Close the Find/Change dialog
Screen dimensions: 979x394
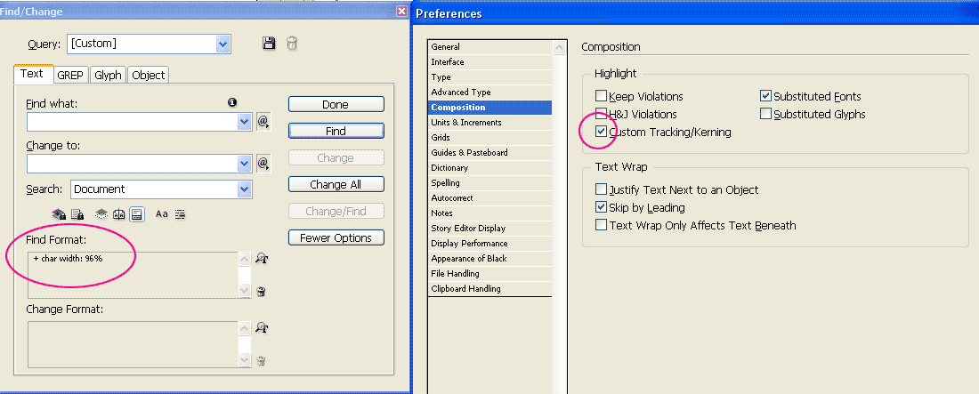pyautogui.click(x=402, y=11)
